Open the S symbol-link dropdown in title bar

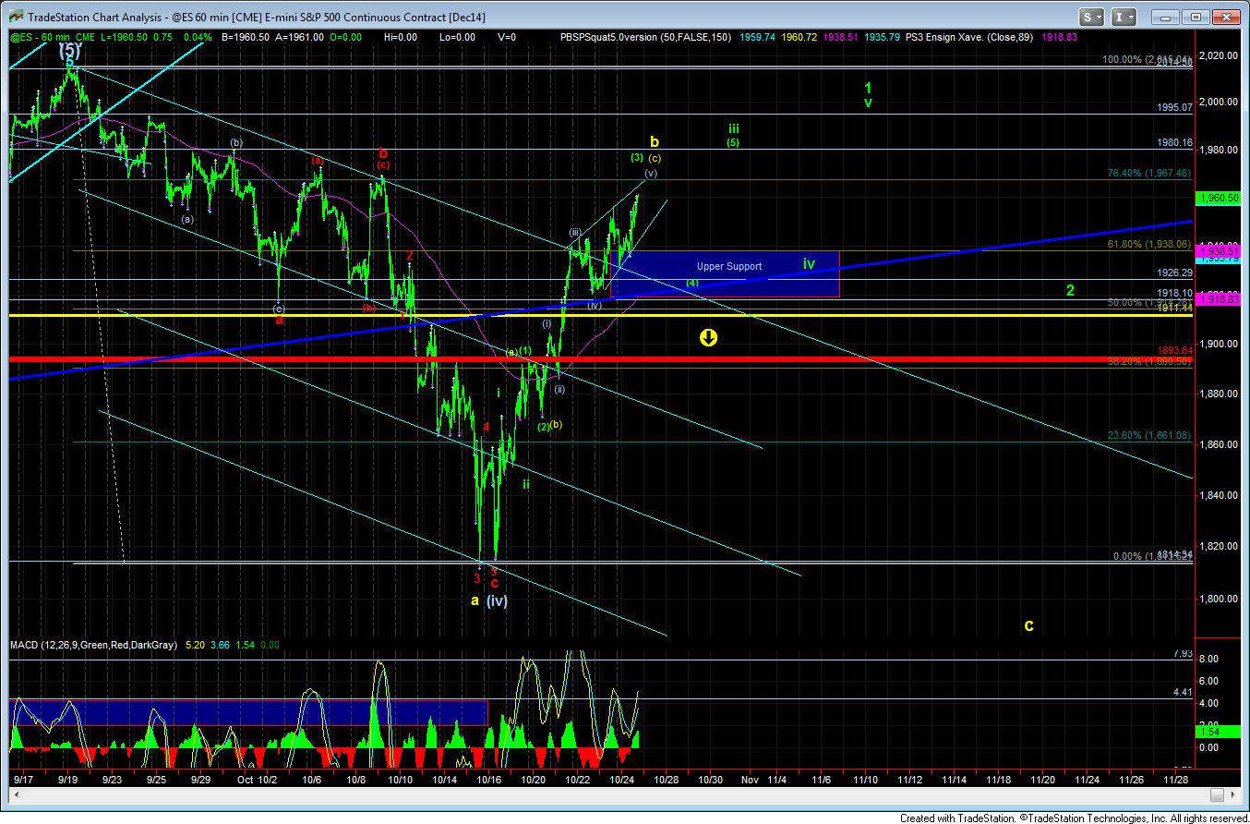[1092, 17]
